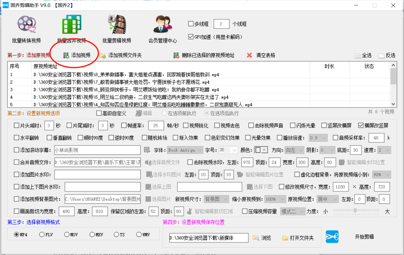This screenshot has height=255, width=404.
Task: Open 阴影 dropdown
Action: click(x=327, y=150)
